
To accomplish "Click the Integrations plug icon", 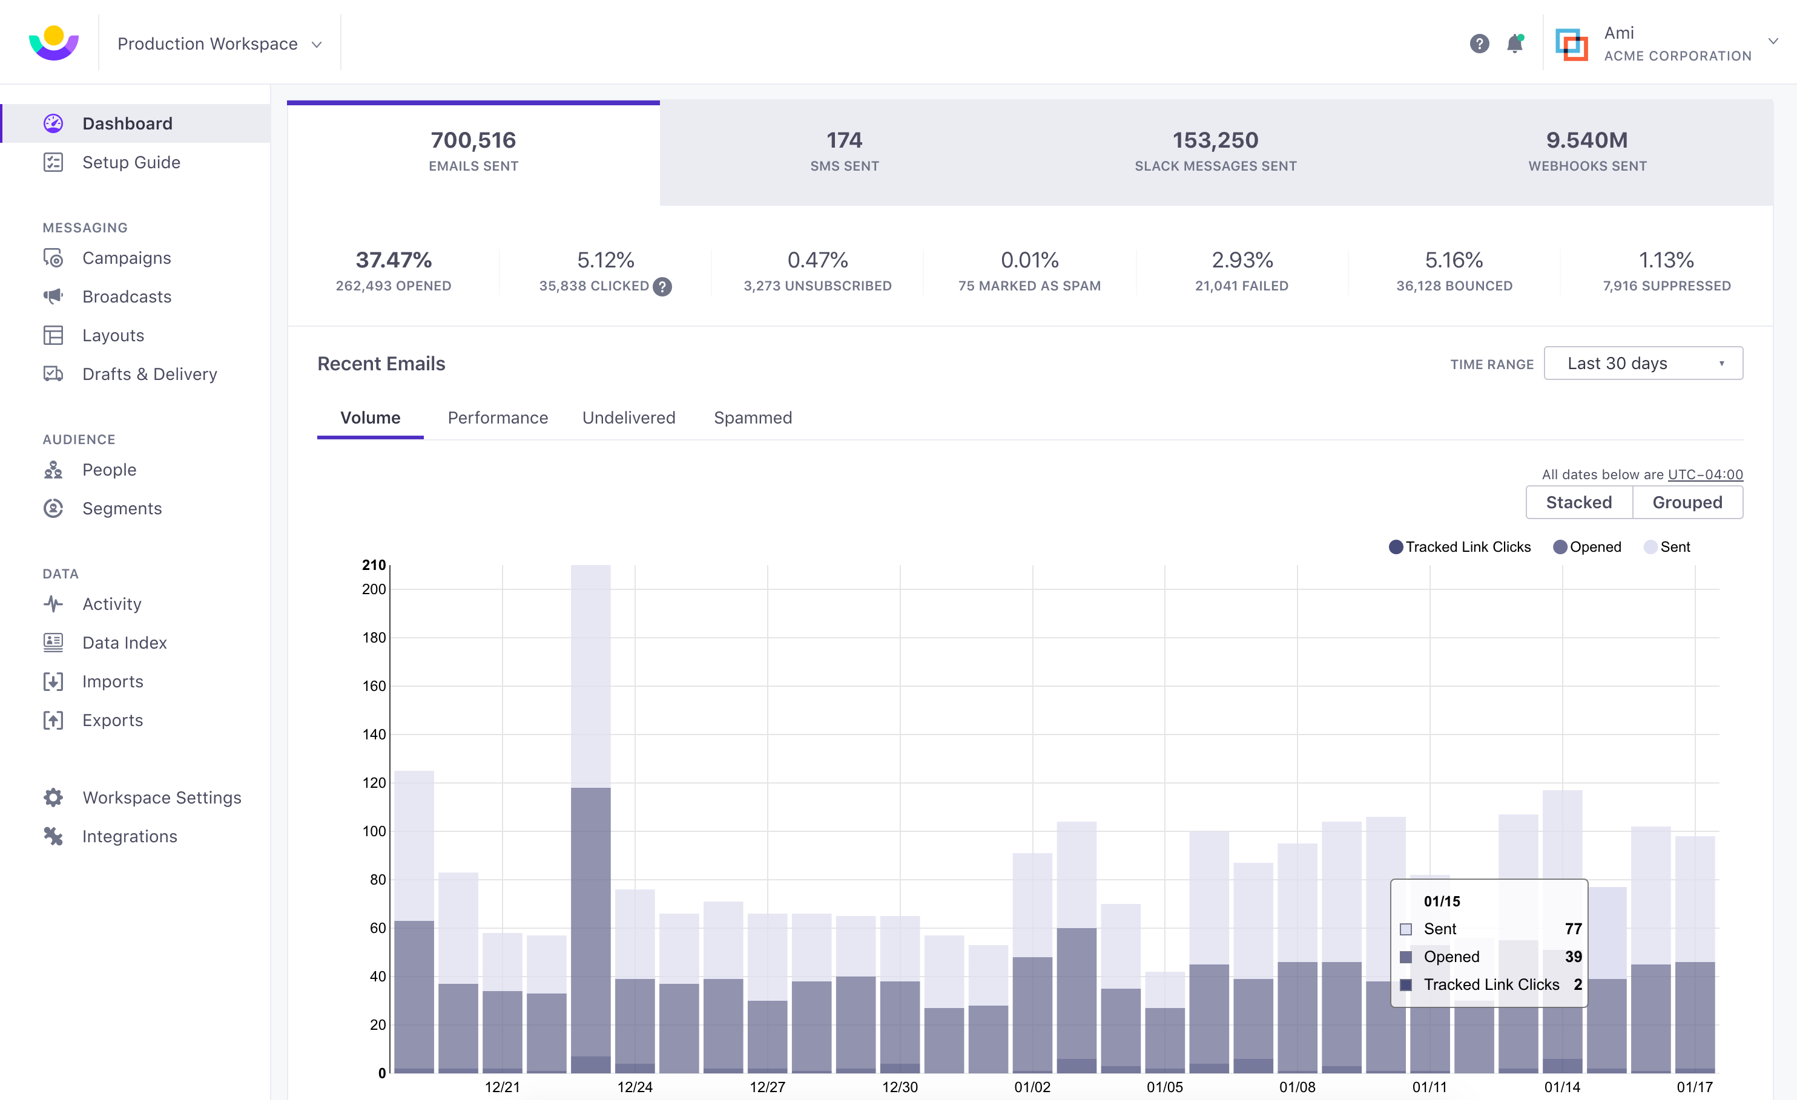I will [x=53, y=836].
